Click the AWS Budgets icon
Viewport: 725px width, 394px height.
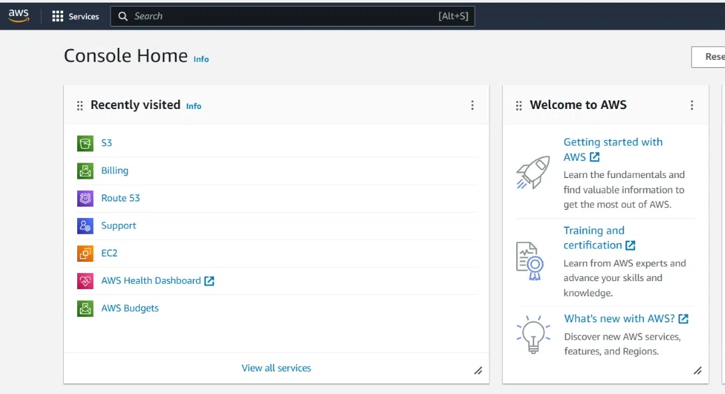click(x=85, y=308)
